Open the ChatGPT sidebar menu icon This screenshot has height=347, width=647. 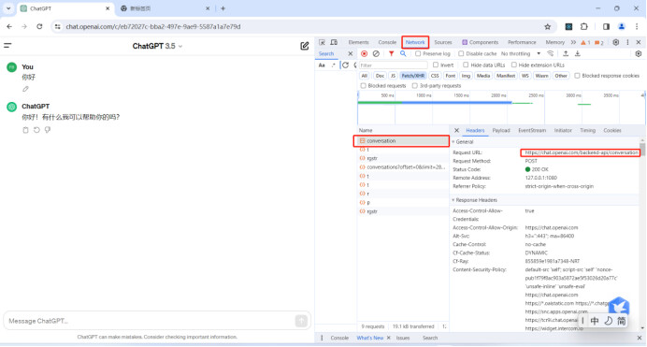point(7,46)
